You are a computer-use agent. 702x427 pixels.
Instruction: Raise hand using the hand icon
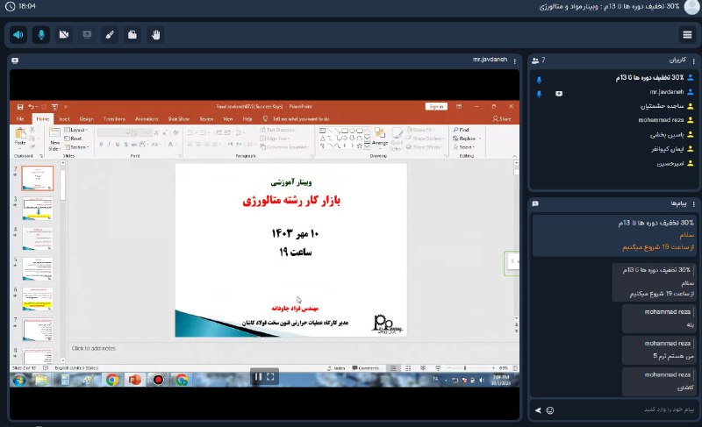coord(155,35)
